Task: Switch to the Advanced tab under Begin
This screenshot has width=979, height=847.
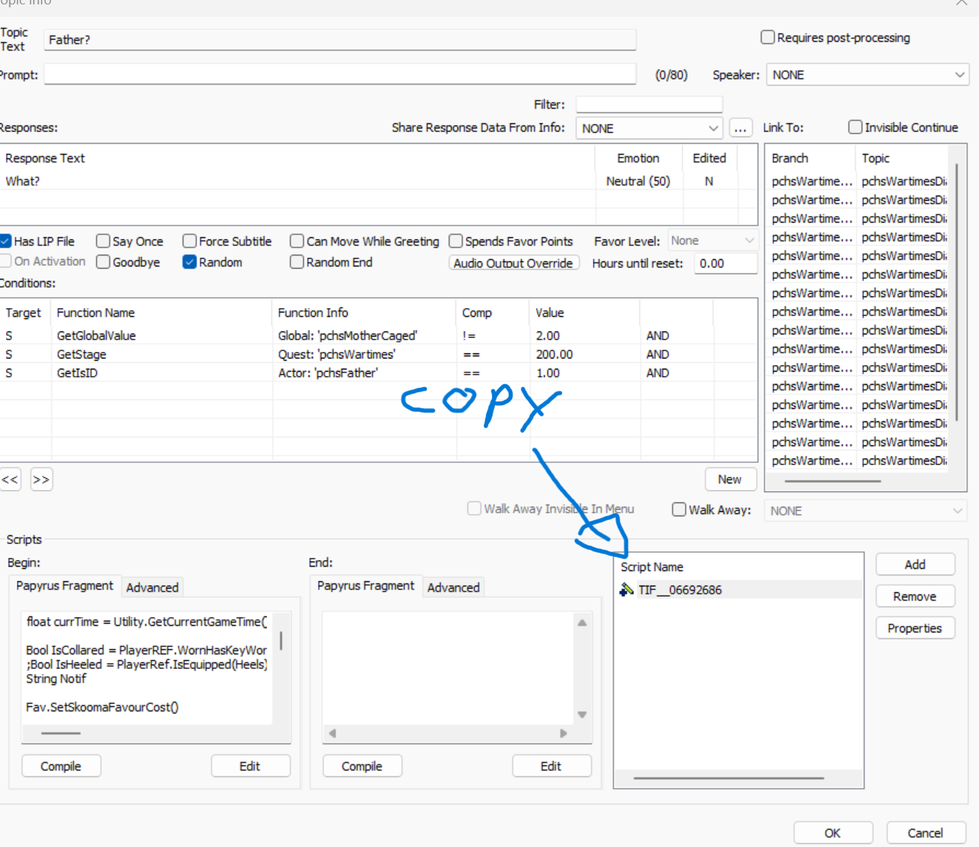Action: point(152,587)
